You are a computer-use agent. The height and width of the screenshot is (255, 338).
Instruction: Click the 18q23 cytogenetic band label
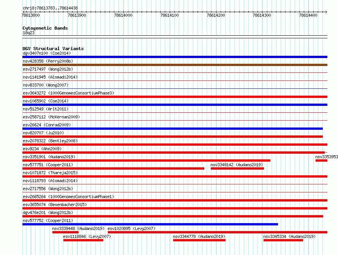(28, 33)
